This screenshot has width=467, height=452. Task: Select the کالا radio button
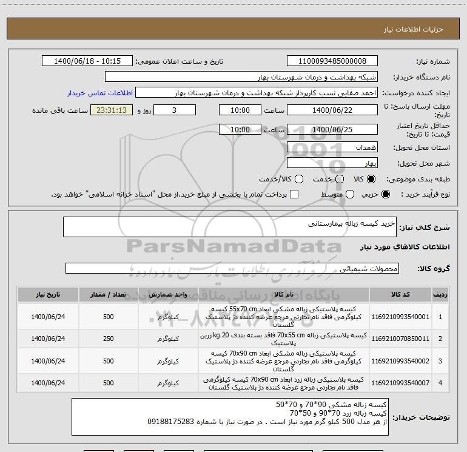[371, 179]
